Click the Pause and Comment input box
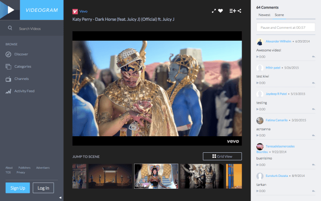This screenshot has height=201, width=321. pyautogui.click(x=286, y=27)
